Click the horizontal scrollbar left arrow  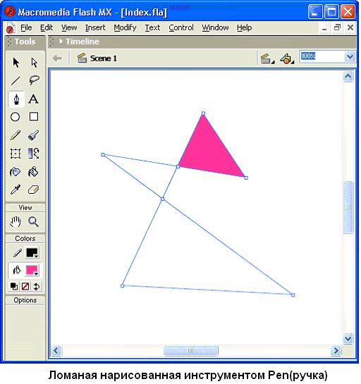coord(56,351)
